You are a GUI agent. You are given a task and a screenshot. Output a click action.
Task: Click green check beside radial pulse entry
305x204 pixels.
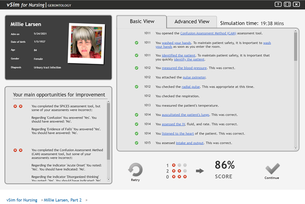coord(137,87)
